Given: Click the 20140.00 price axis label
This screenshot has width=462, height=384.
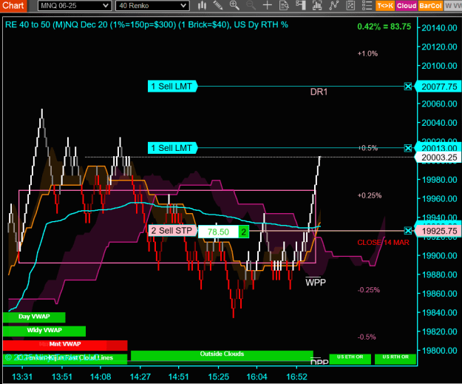Looking at the screenshot, I should 439,28.
